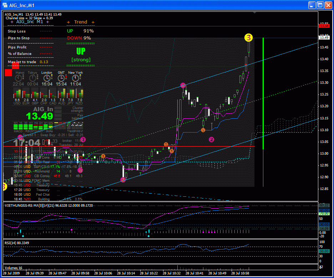Viewport: 334px width, 278px height.
Task: Click the 50.00 RSI level tag
Action: pos(324,251)
